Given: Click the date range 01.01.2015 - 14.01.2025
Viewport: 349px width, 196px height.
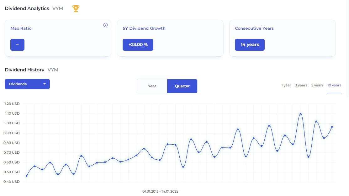Looking at the screenshot, I should click(160, 191).
